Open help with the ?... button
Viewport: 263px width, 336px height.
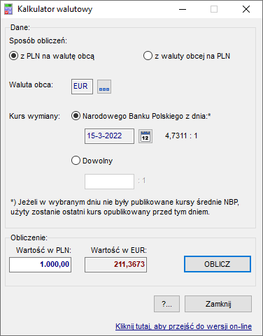tap(166, 304)
